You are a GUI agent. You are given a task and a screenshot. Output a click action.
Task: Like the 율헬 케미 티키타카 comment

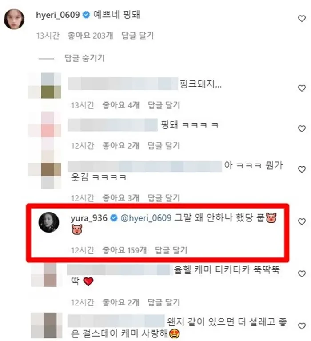tap(302, 274)
